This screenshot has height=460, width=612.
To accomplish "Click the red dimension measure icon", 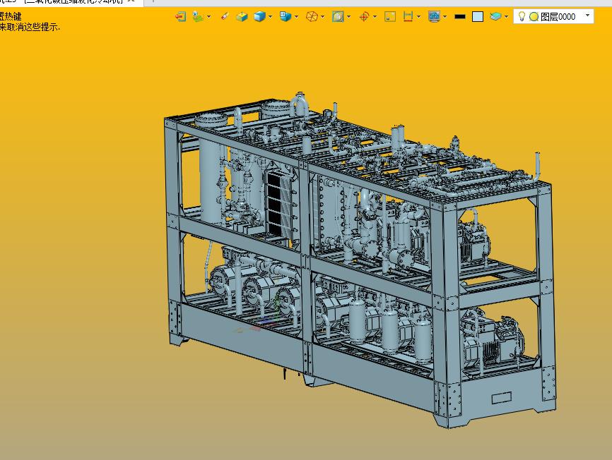I will (408, 16).
